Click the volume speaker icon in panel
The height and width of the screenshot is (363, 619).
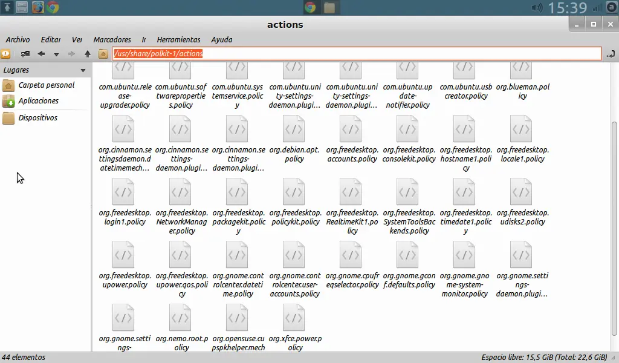pyautogui.click(x=537, y=8)
